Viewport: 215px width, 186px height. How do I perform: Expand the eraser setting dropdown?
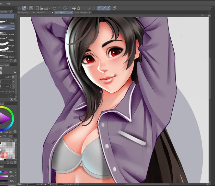pos(13,91)
